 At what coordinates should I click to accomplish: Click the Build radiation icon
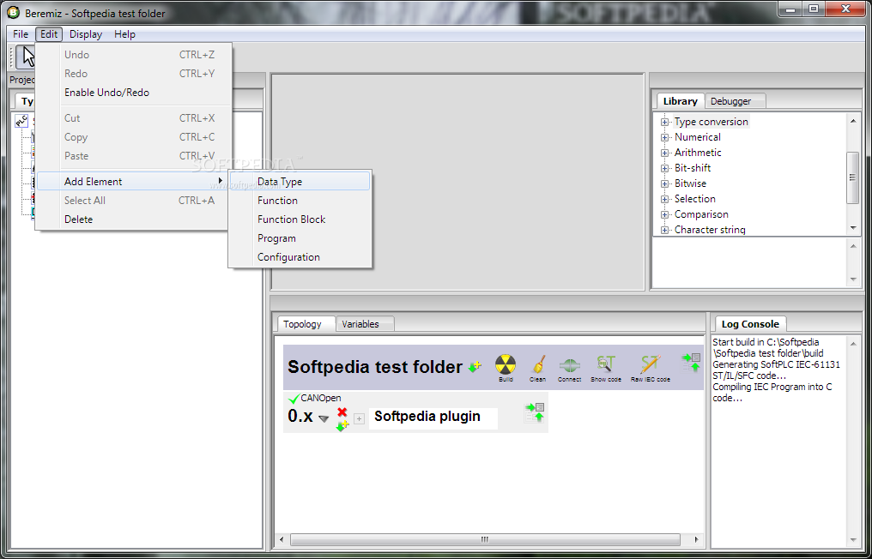(x=506, y=364)
